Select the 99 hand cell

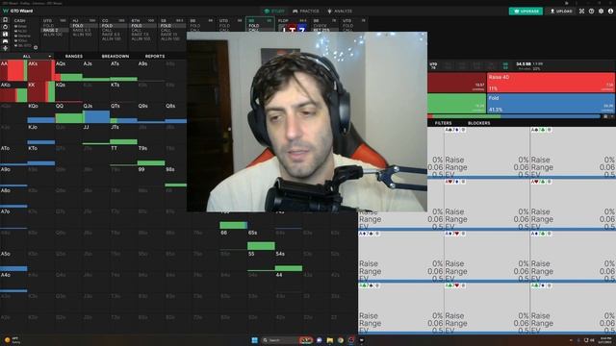[151, 177]
